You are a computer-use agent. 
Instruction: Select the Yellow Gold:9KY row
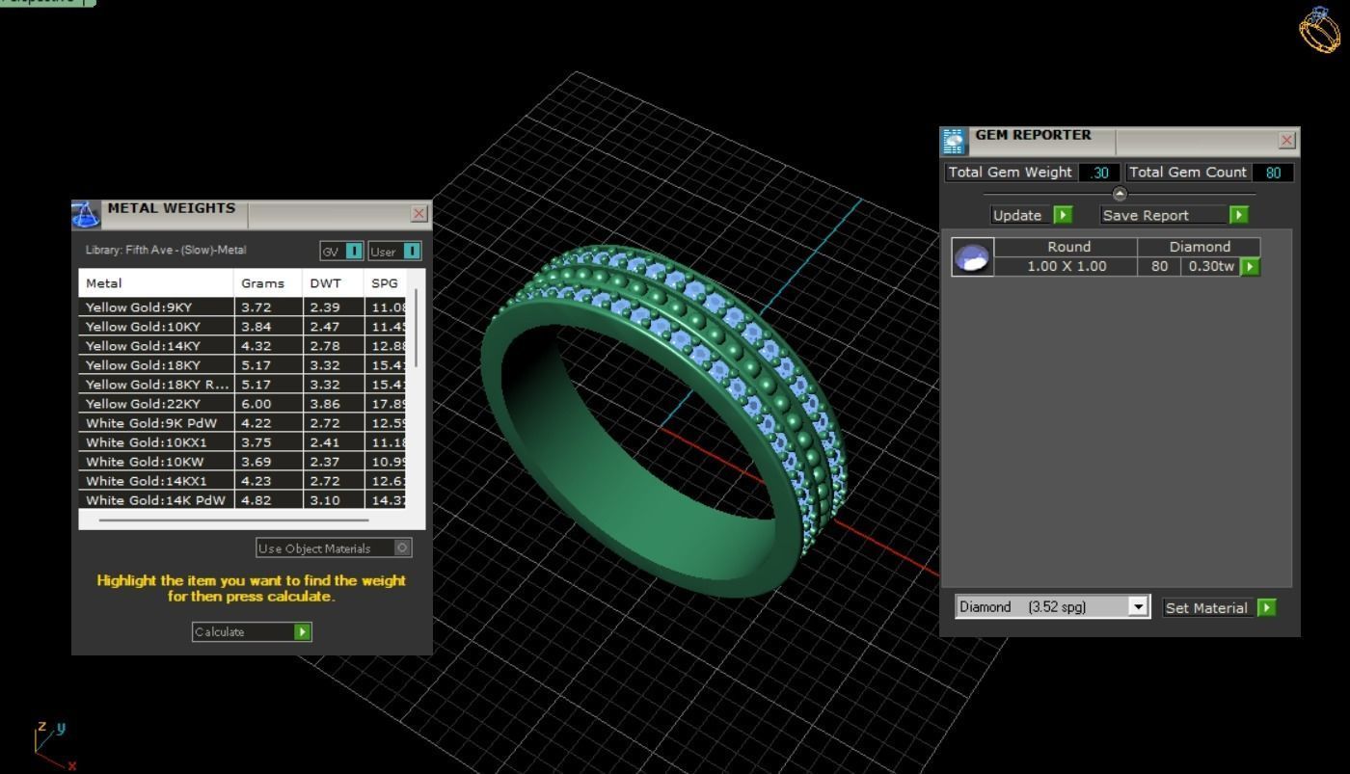pos(243,307)
